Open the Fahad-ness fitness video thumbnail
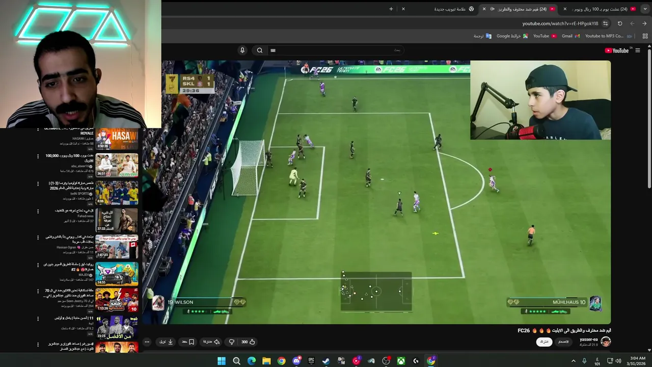Screen dimensions: 652x367 click(117, 220)
